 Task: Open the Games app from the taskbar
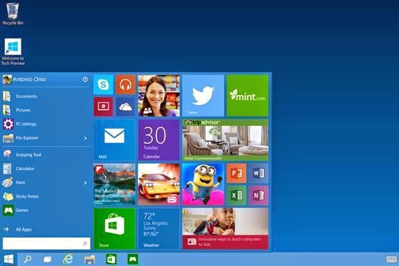tap(132, 260)
